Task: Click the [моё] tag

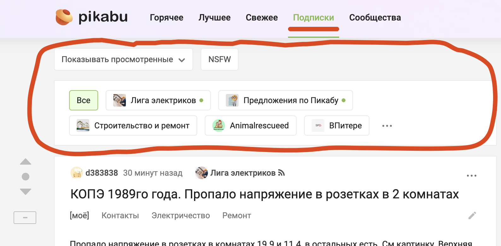Action: coord(80,215)
